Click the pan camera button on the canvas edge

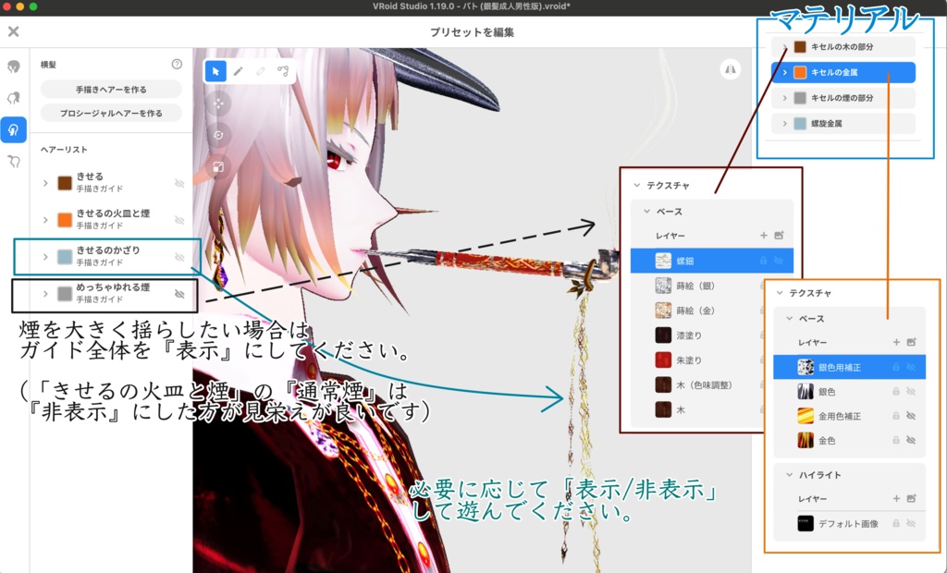[219, 104]
